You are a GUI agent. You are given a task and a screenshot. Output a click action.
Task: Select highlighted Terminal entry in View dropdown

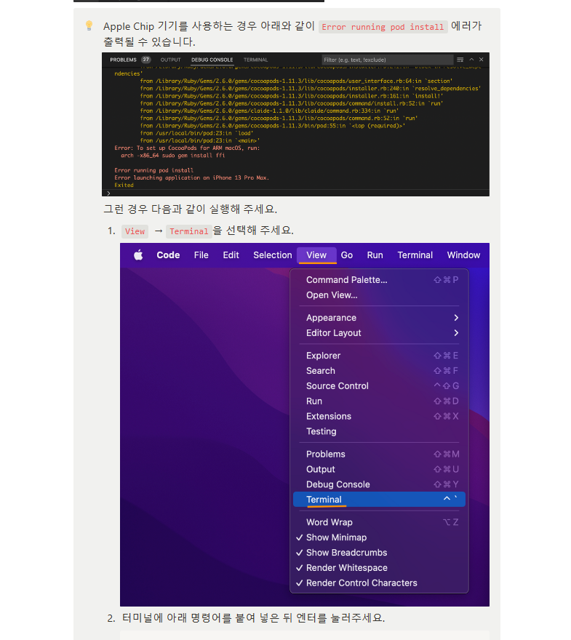pos(379,500)
